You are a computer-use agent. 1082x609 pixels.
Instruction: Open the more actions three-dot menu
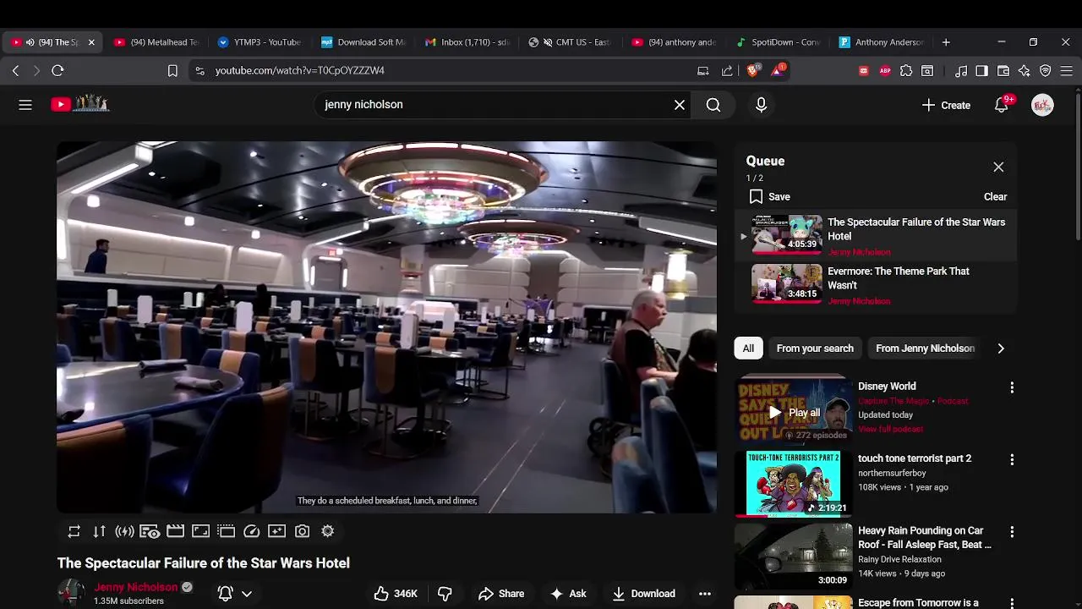tap(705, 594)
